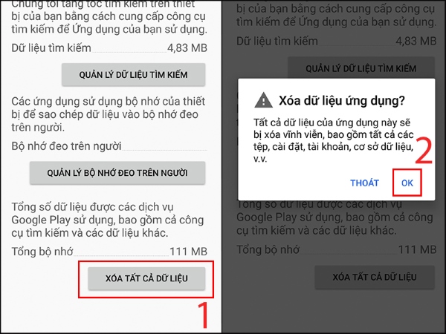
Task: Cancel the dialog with THOÁT
Action: pos(364,183)
